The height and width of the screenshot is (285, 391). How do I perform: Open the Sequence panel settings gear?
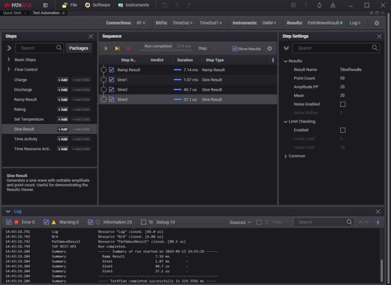(x=270, y=49)
